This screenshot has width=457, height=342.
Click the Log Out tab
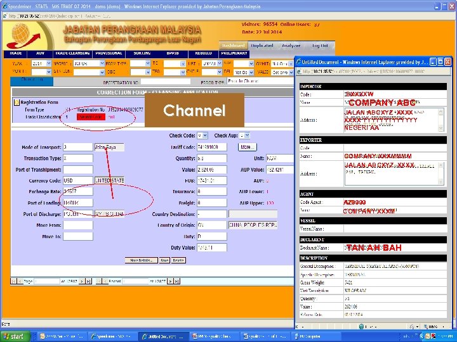coord(320,46)
